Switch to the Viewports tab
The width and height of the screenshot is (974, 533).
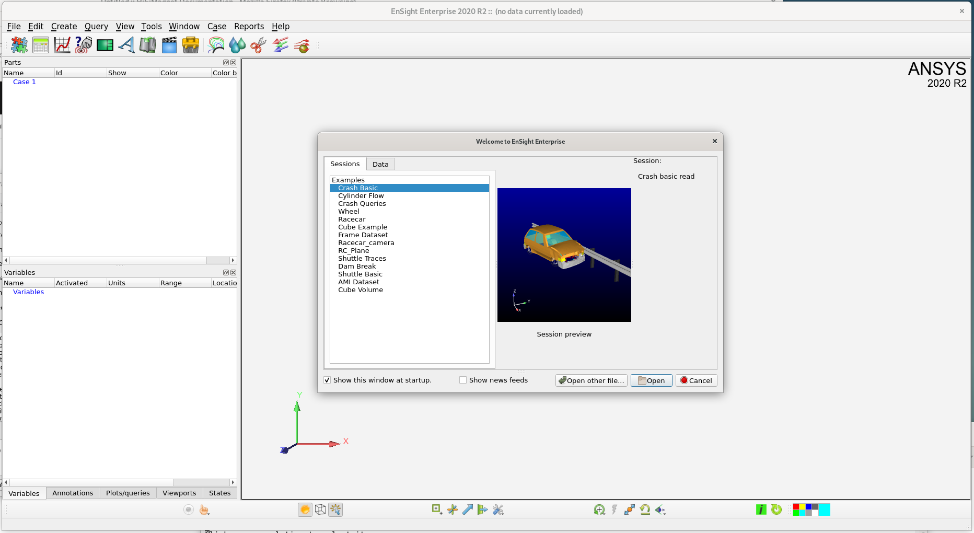click(x=179, y=493)
